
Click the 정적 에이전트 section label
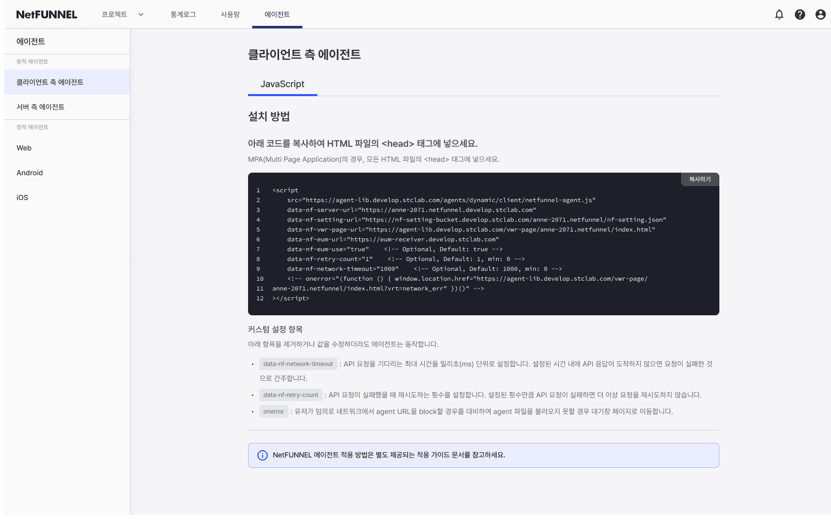32,127
